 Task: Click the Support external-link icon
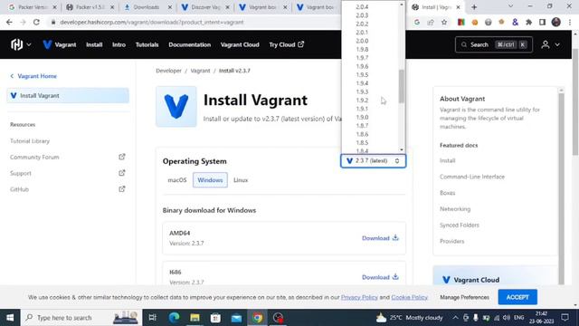coord(122,173)
